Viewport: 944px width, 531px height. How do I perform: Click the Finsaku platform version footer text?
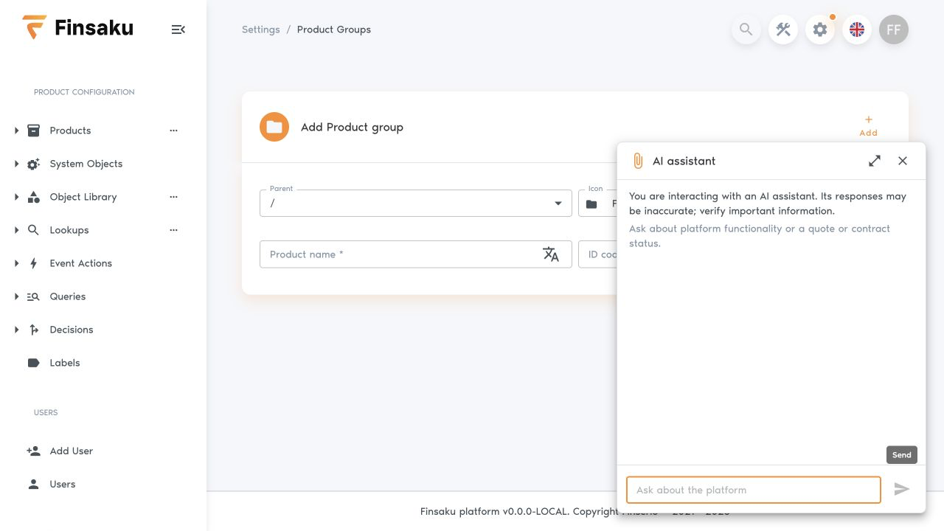point(518,511)
